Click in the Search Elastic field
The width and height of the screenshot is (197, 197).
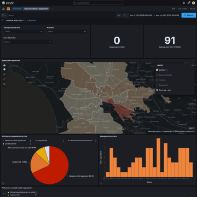[98, 3]
